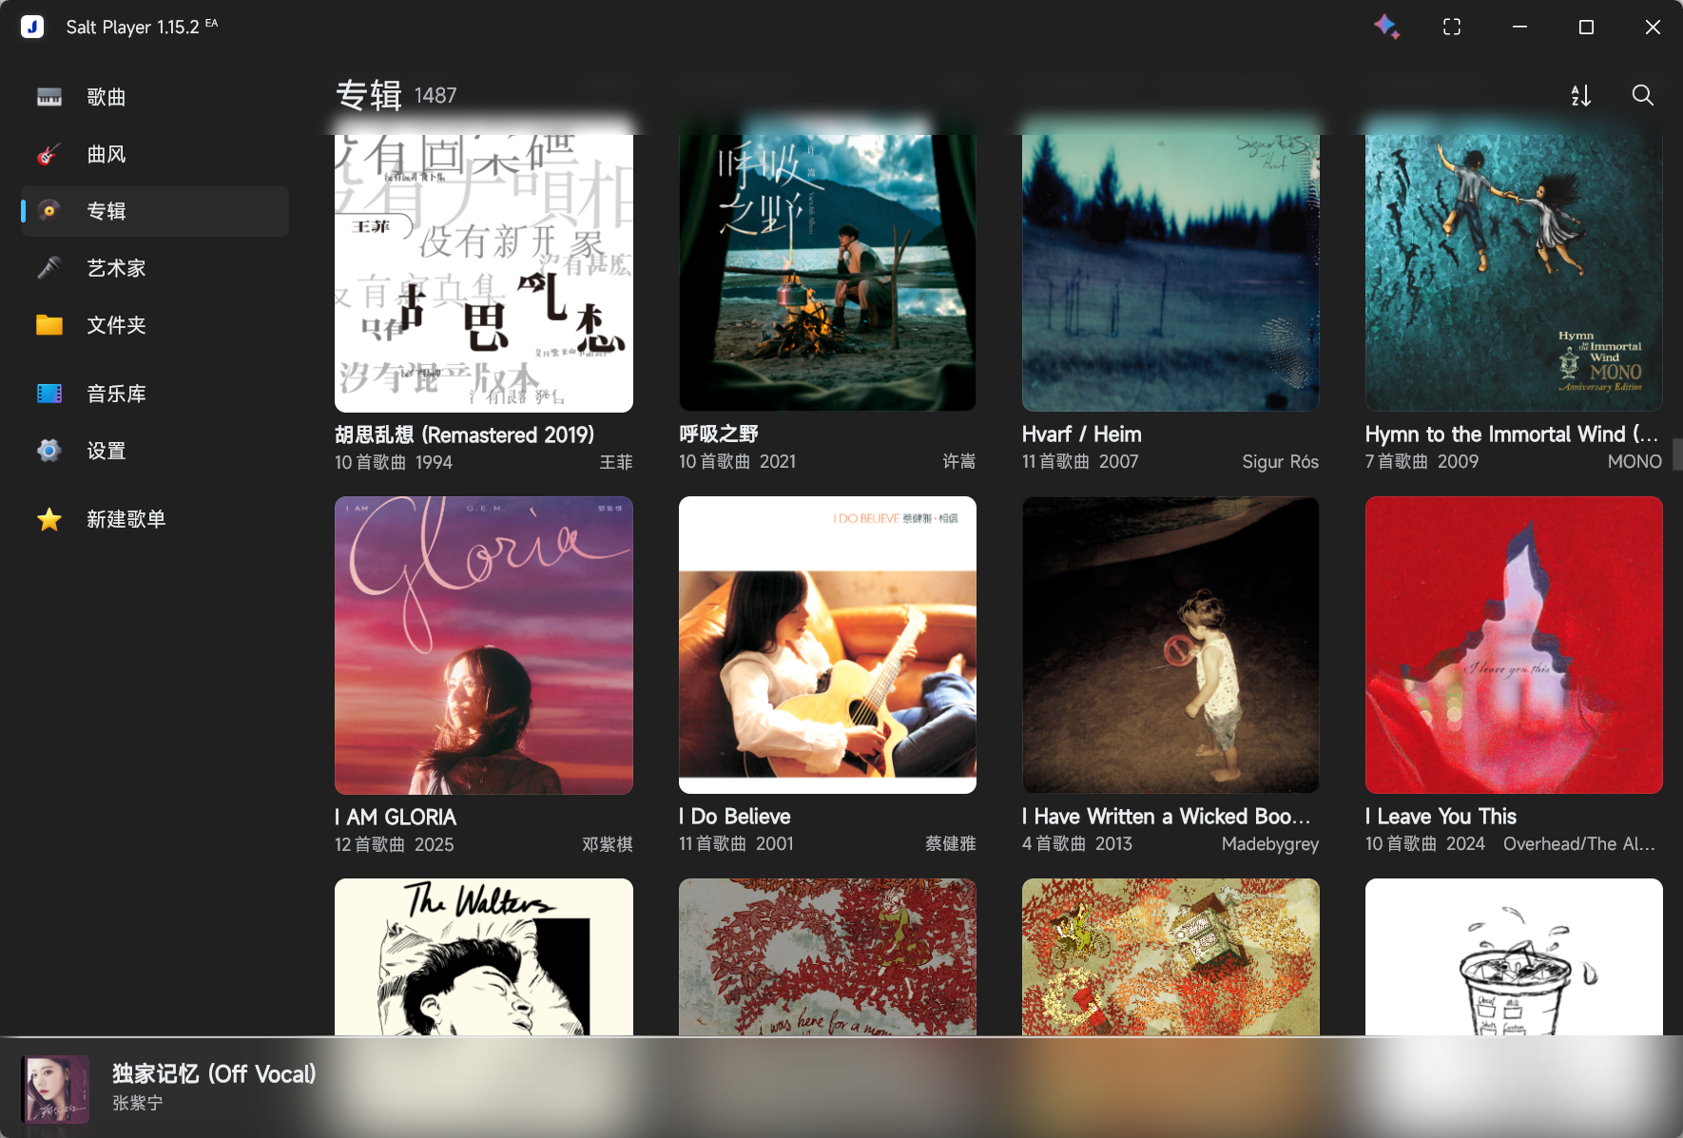Click the album list scrollbar thumb
Viewport: 1683px width, 1138px height.
coord(1677,453)
